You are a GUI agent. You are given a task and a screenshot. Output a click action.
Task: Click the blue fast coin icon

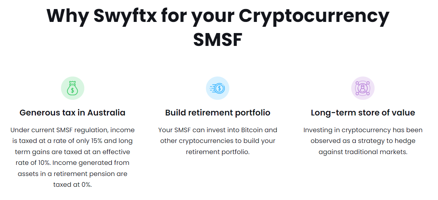pyautogui.click(x=218, y=88)
